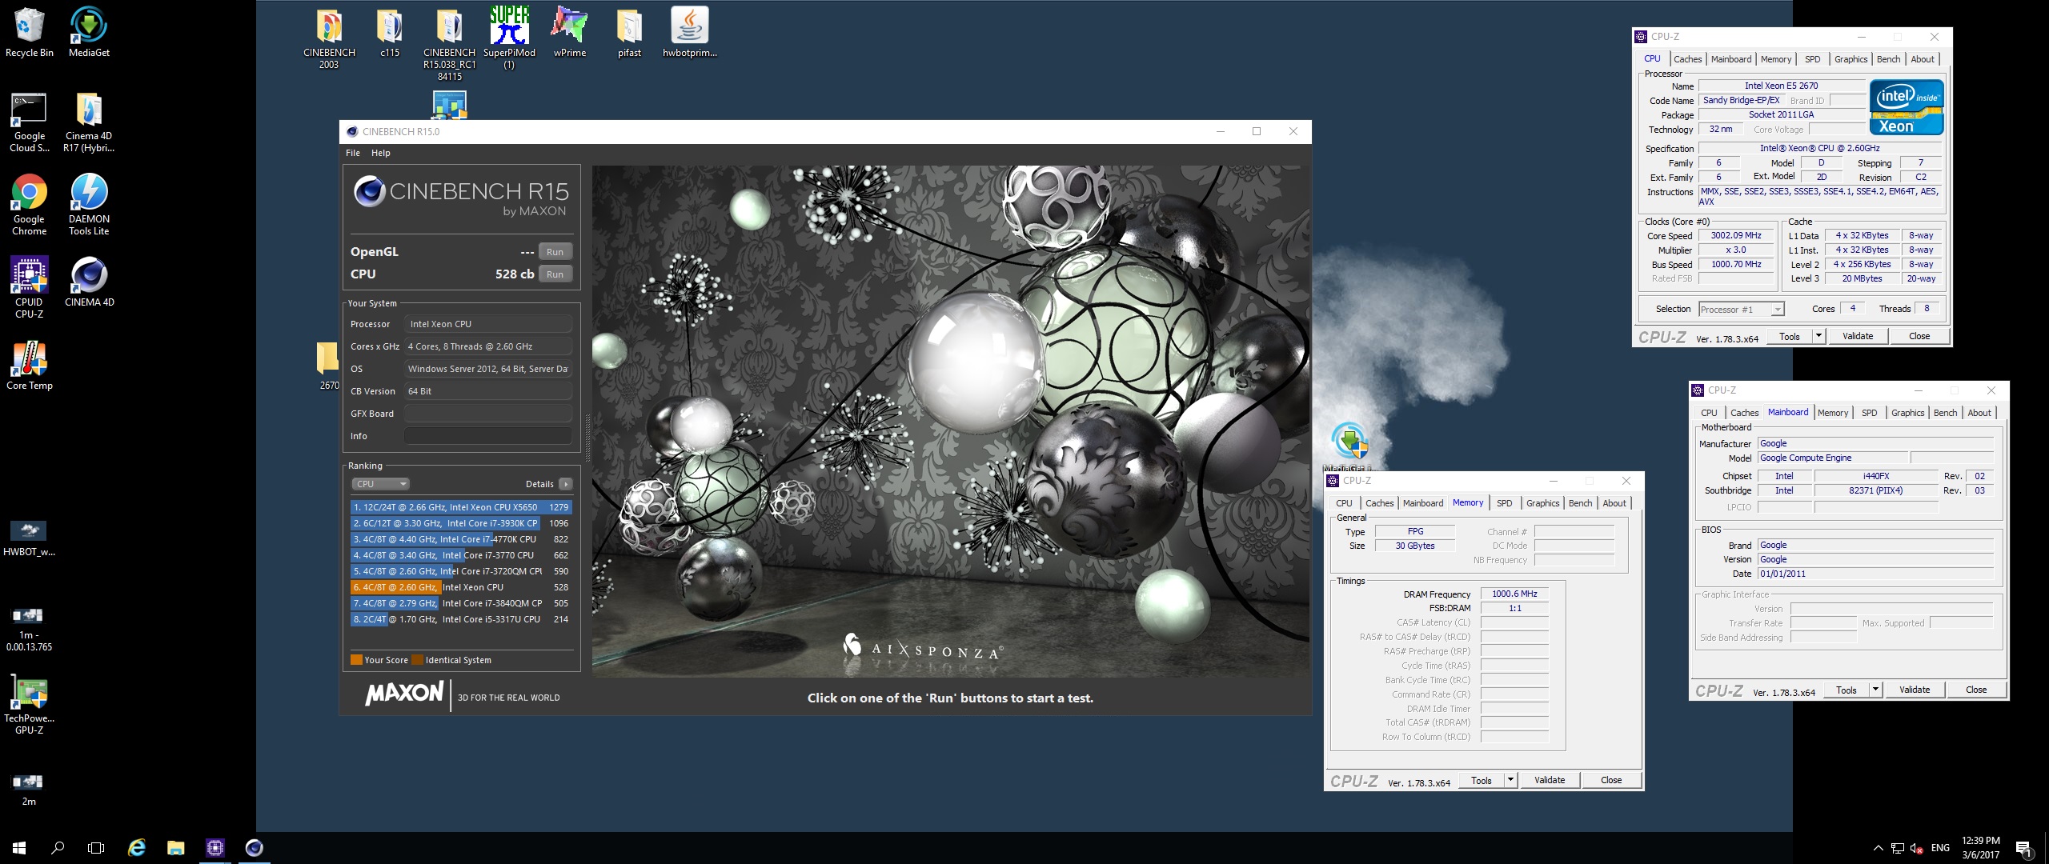Open the action center notification icon
2049x864 pixels.
click(2024, 848)
